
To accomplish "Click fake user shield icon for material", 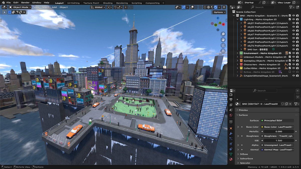I will (282, 104).
